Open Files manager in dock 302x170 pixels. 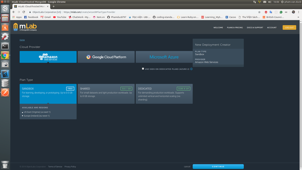pyautogui.click(x=5, y=18)
